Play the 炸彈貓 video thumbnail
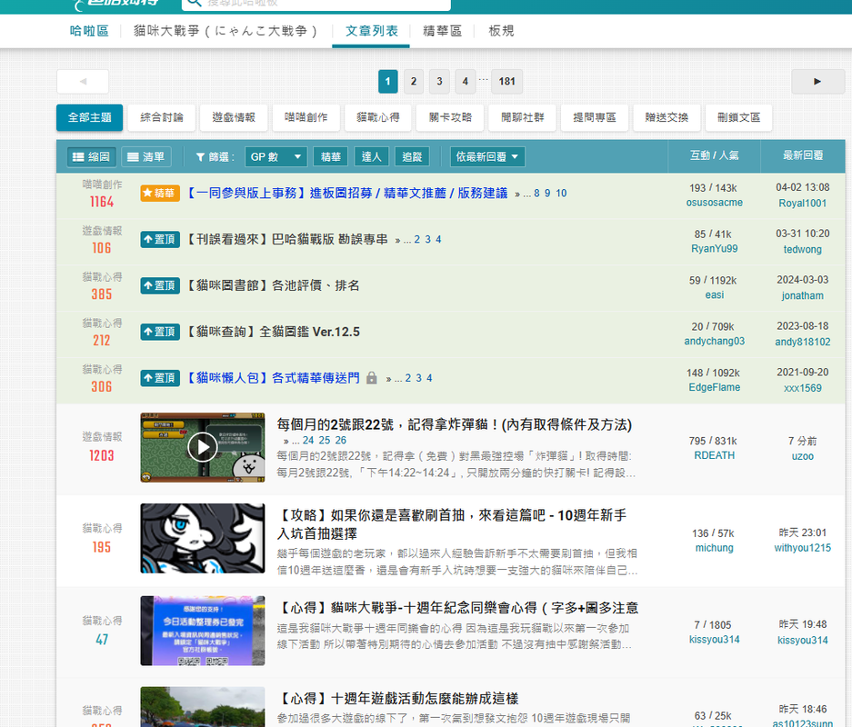Image resolution: width=852 pixels, height=727 pixels. pyautogui.click(x=202, y=447)
